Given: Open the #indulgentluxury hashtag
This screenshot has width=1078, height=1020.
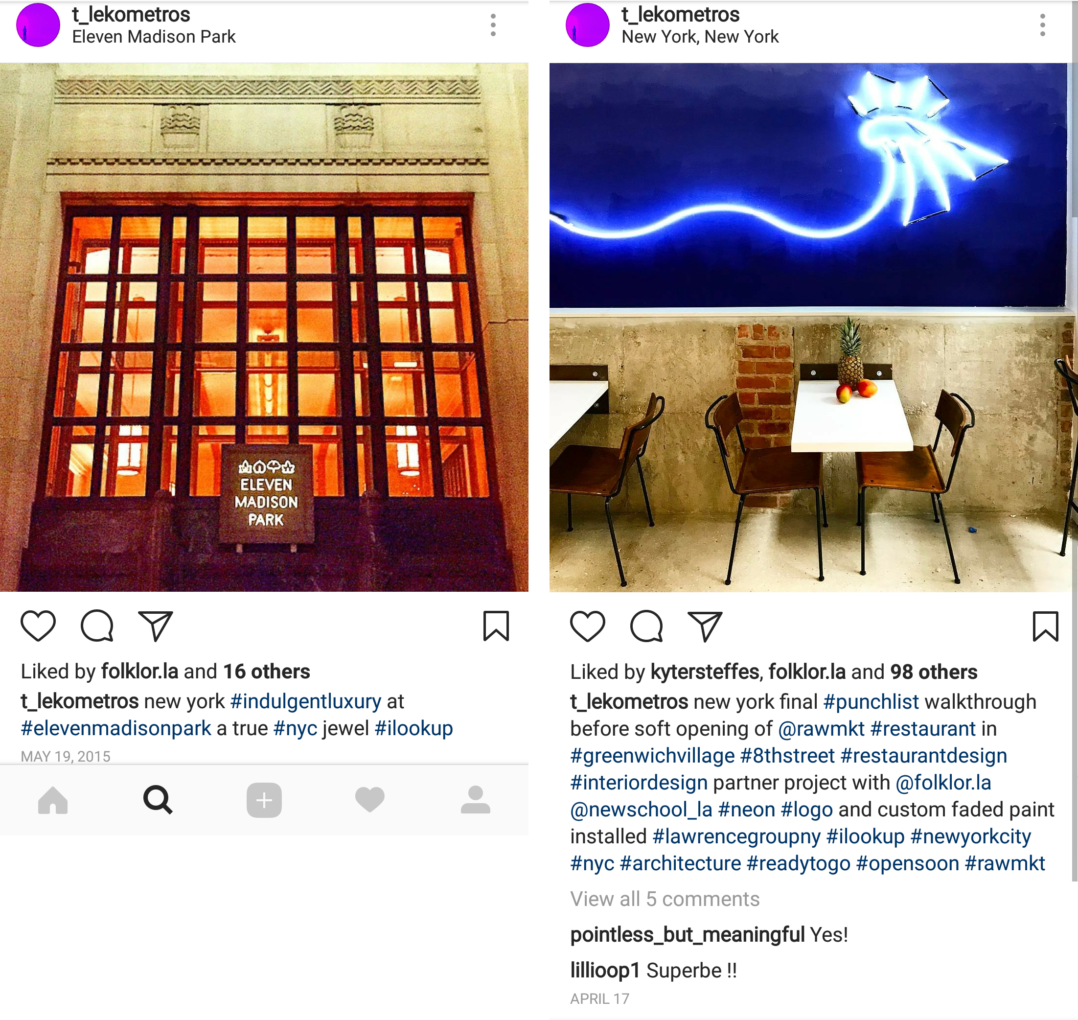Looking at the screenshot, I should (306, 701).
